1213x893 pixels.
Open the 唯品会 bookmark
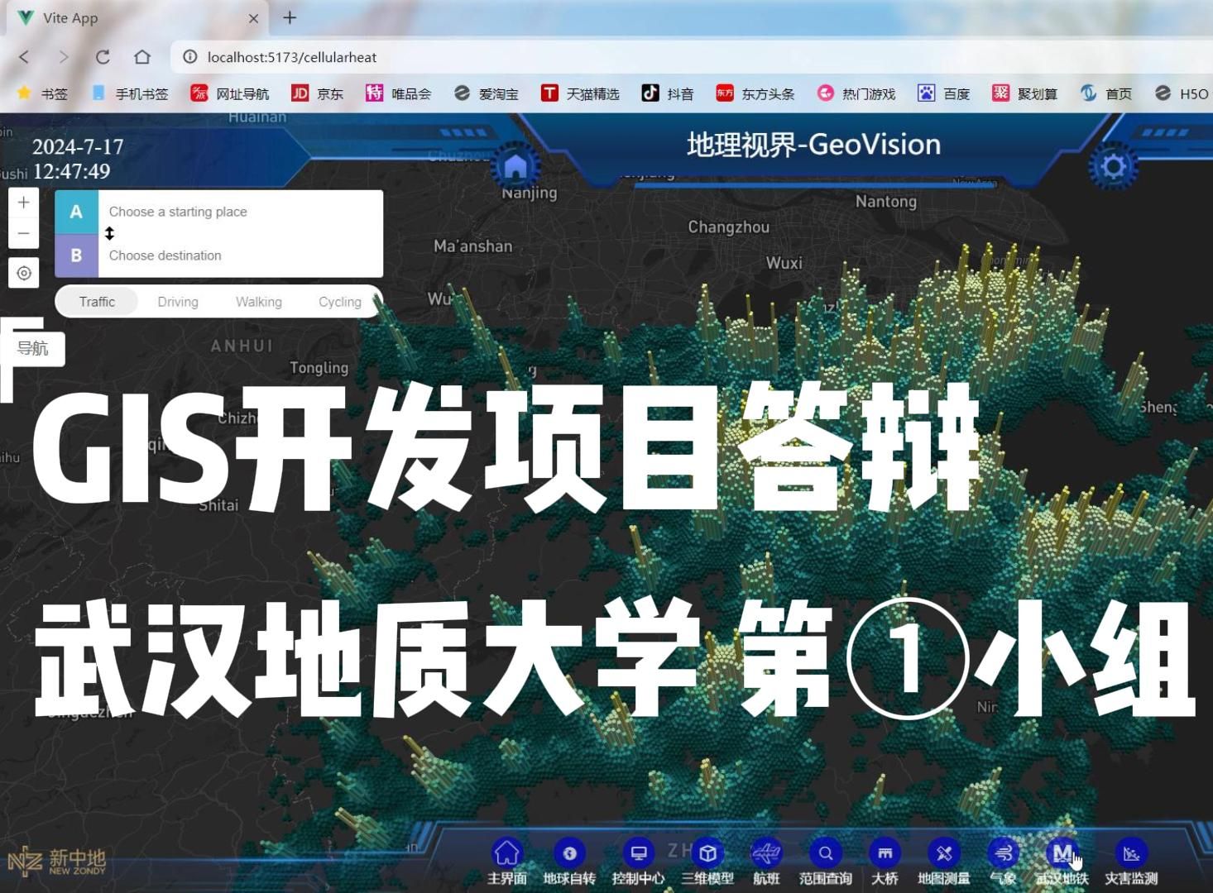[x=399, y=93]
